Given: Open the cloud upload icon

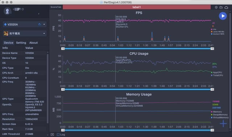Looking at the screenshot, I should (226, 7).
